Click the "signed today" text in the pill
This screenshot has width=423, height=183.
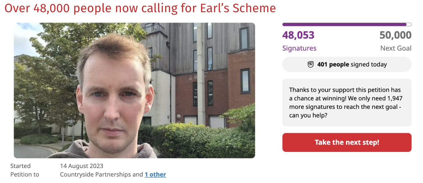pyautogui.click(x=369, y=64)
